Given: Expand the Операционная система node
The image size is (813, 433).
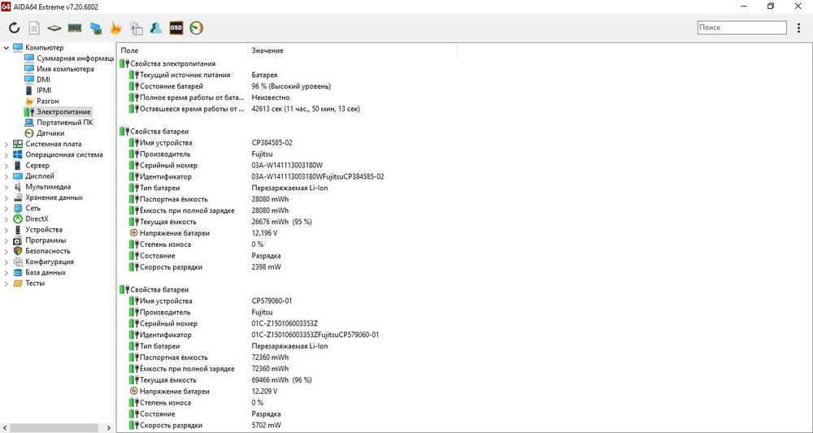Looking at the screenshot, I should click(x=6, y=154).
